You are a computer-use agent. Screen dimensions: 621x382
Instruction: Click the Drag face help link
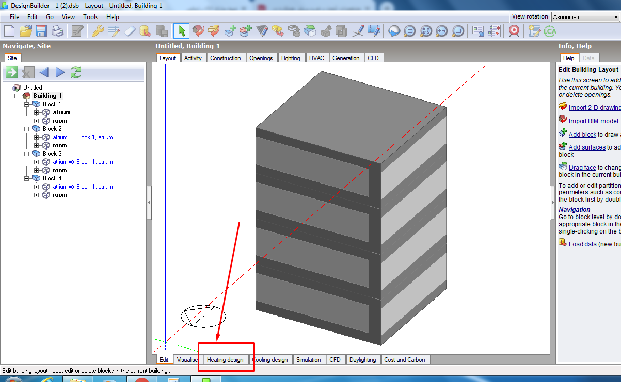click(x=582, y=167)
